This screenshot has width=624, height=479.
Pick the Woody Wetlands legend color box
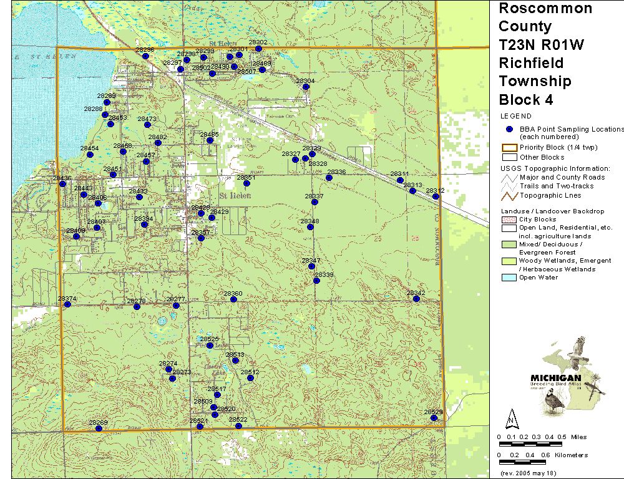[x=508, y=261]
